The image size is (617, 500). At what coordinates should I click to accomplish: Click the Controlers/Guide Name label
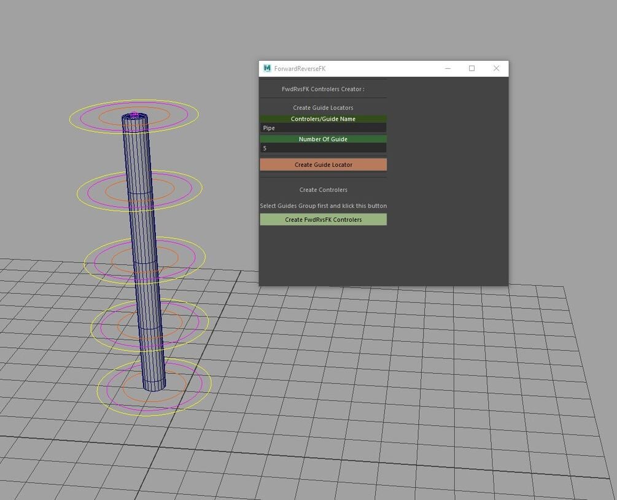(x=323, y=118)
